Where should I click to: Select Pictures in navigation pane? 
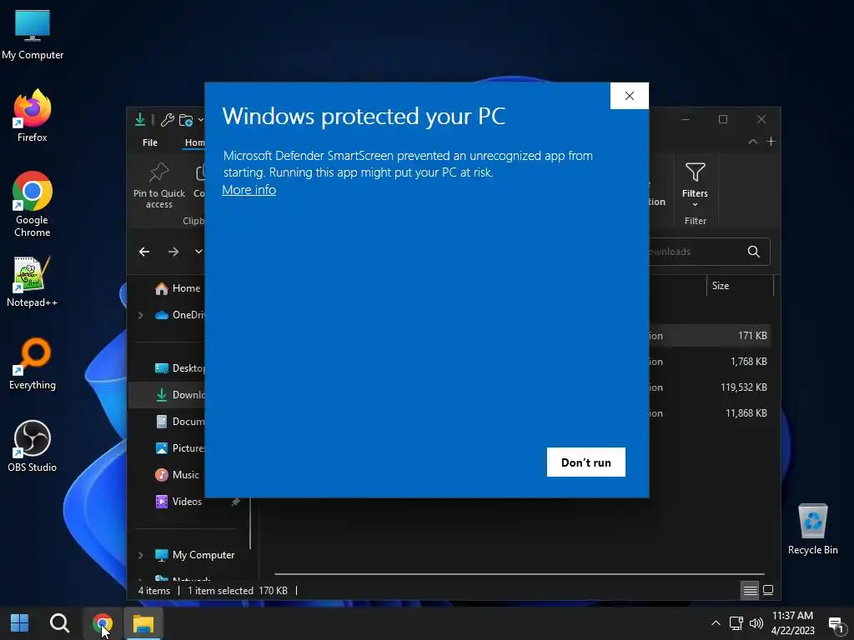(x=180, y=448)
